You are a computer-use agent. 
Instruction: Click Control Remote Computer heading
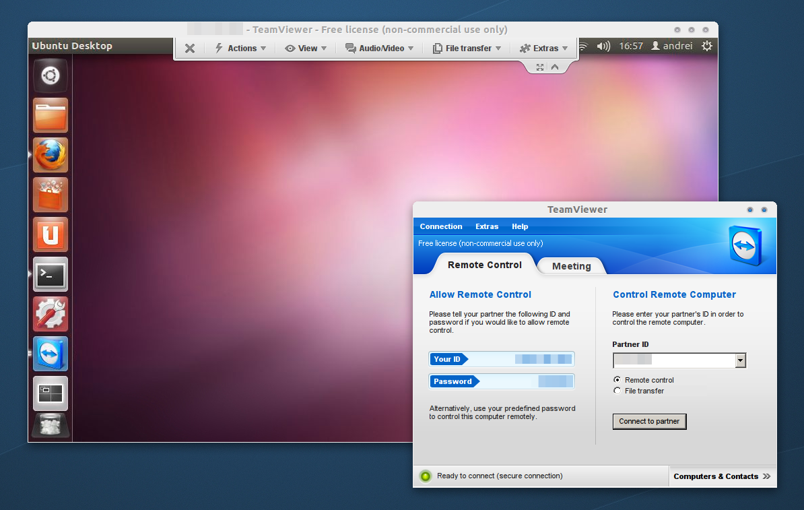(x=674, y=294)
